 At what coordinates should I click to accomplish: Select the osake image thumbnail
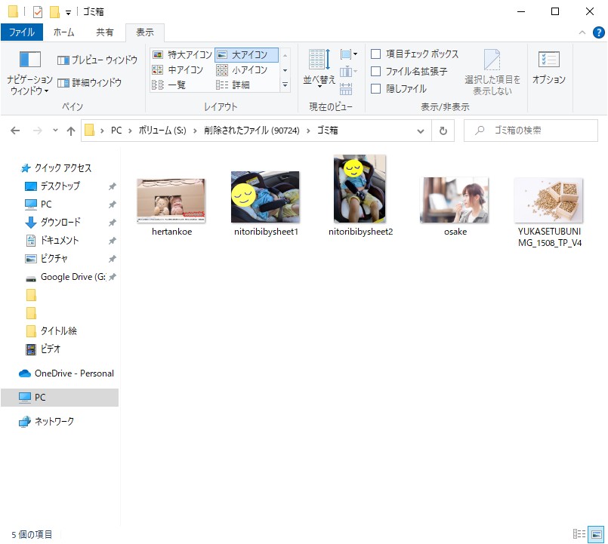(x=455, y=200)
